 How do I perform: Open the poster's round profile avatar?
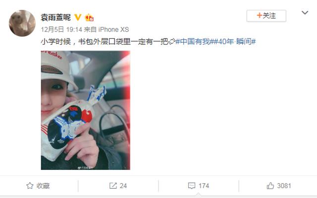coord(22,23)
